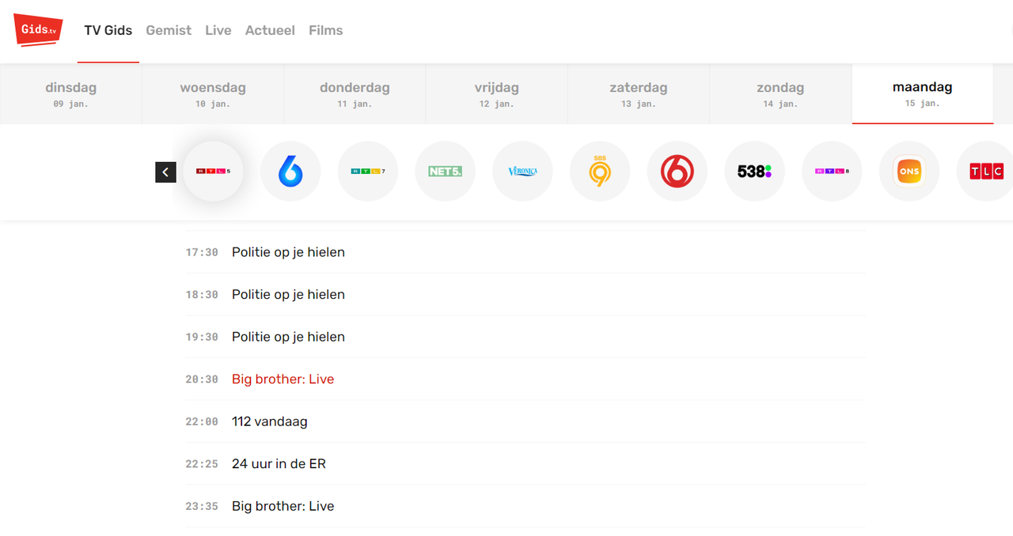Open the Live menu item
1013x536 pixels.
click(x=218, y=30)
